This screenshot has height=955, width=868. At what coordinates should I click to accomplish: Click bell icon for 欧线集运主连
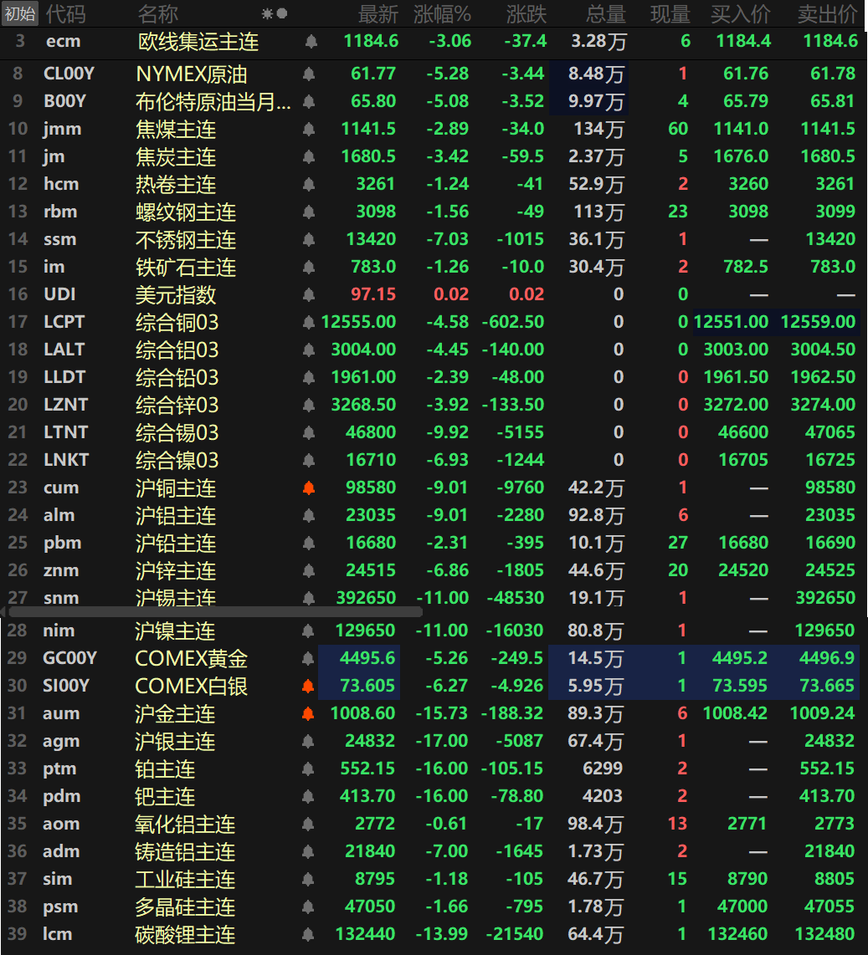311,41
